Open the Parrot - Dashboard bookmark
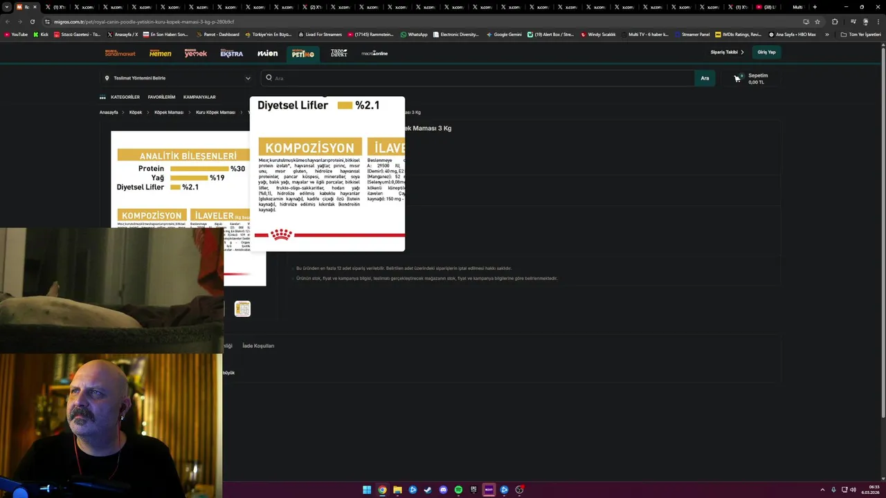Viewport: 886px width, 498px height. 218,35
